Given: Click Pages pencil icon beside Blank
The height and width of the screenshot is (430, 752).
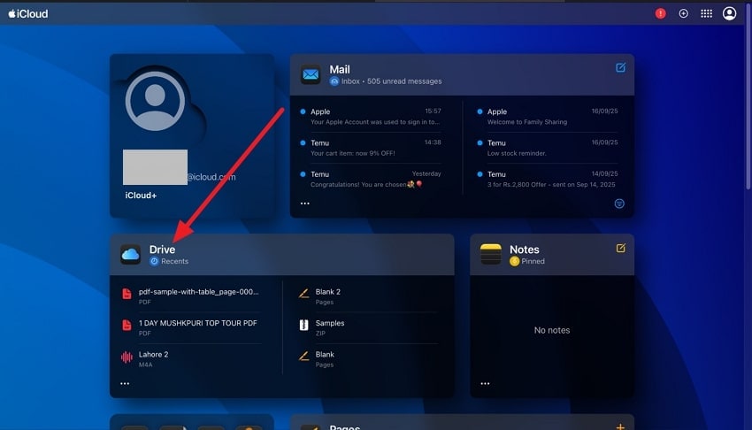Looking at the screenshot, I should coord(303,357).
